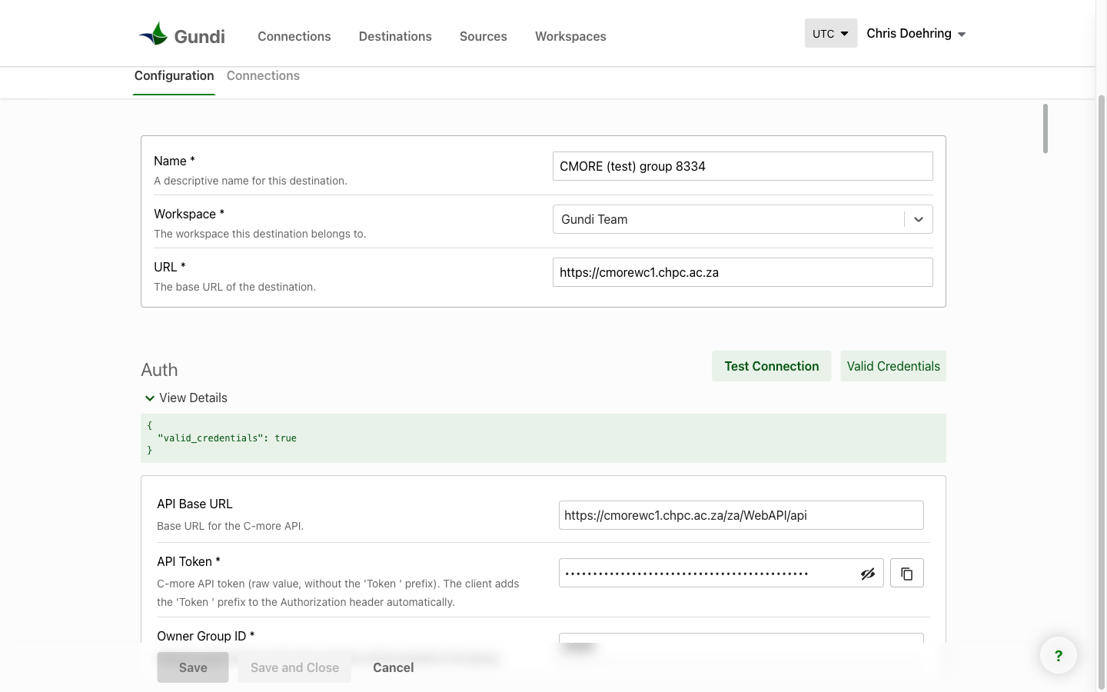Click the inner form scrollbar thumb

point(1045,128)
